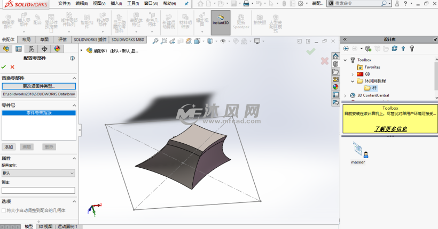
Task: Open the PropertyManager tab icon
Action: (x=19, y=49)
